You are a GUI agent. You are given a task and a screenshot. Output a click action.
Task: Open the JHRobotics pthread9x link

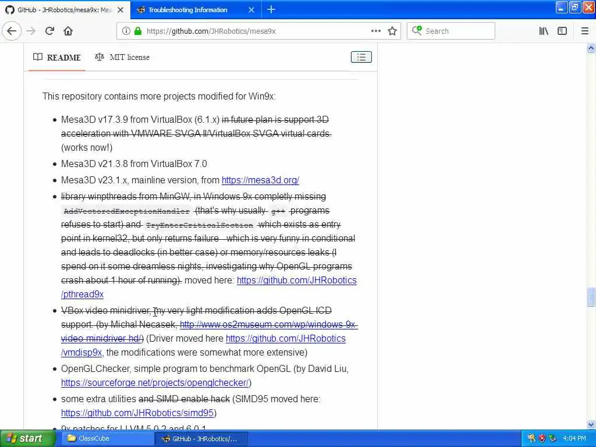(296, 281)
